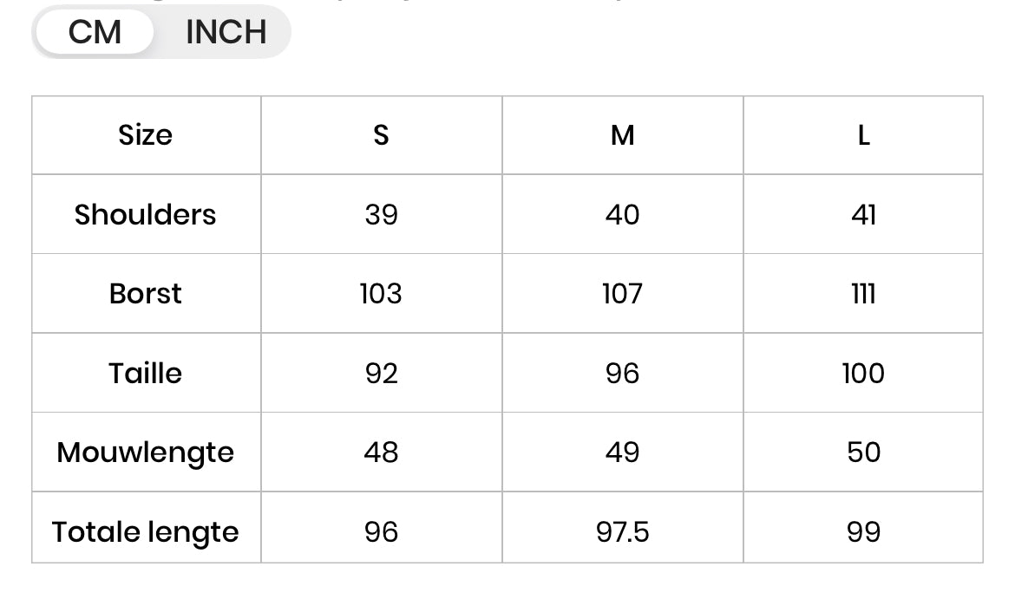Click Taille value 100 for size L
The width and height of the screenshot is (1015, 599).
click(x=863, y=373)
